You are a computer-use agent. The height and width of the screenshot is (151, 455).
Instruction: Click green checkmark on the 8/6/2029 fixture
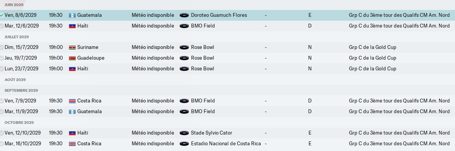[2, 15]
